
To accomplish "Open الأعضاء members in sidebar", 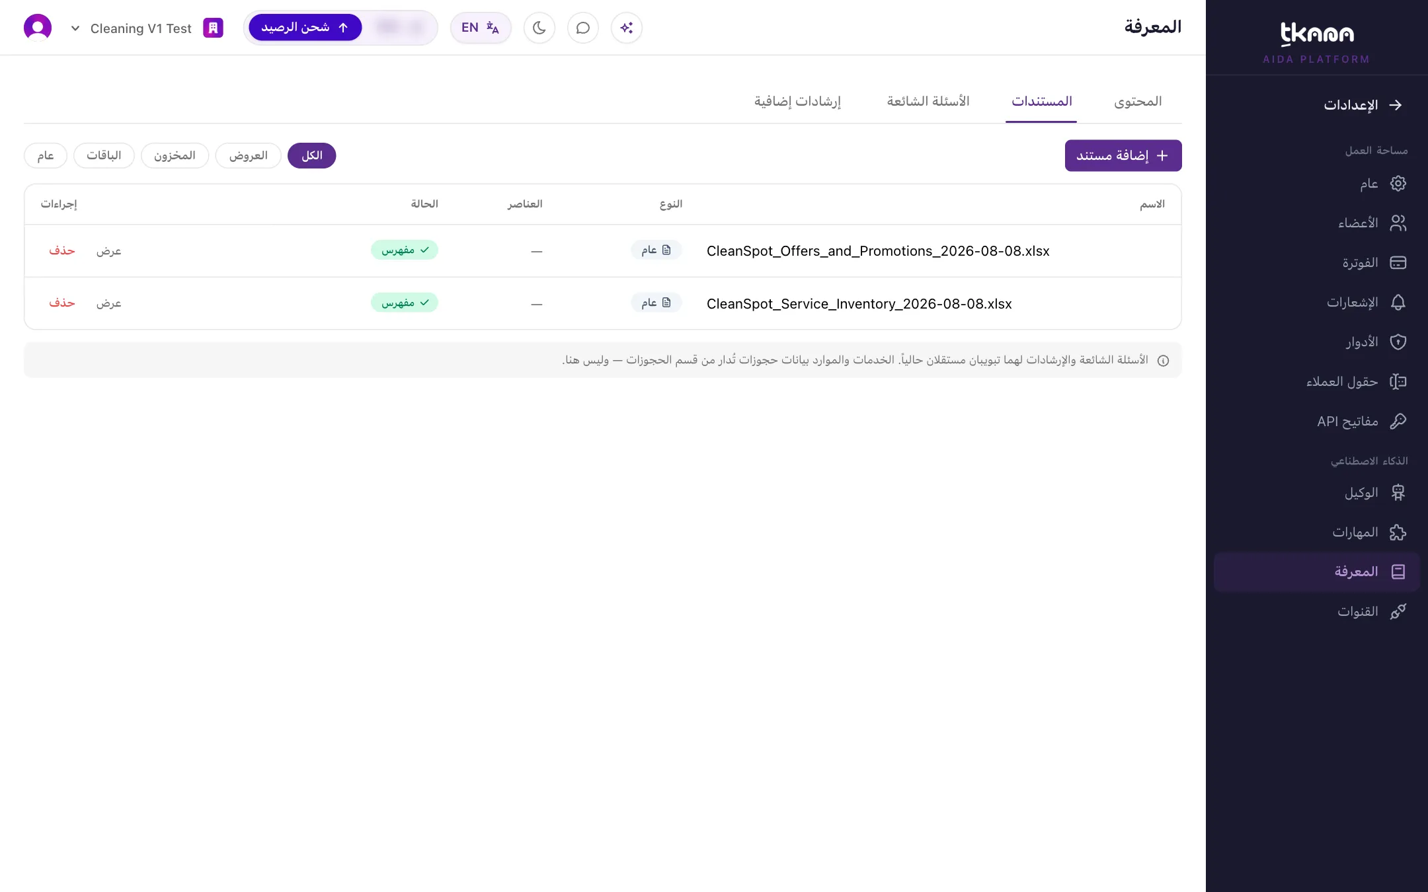I will (1317, 223).
